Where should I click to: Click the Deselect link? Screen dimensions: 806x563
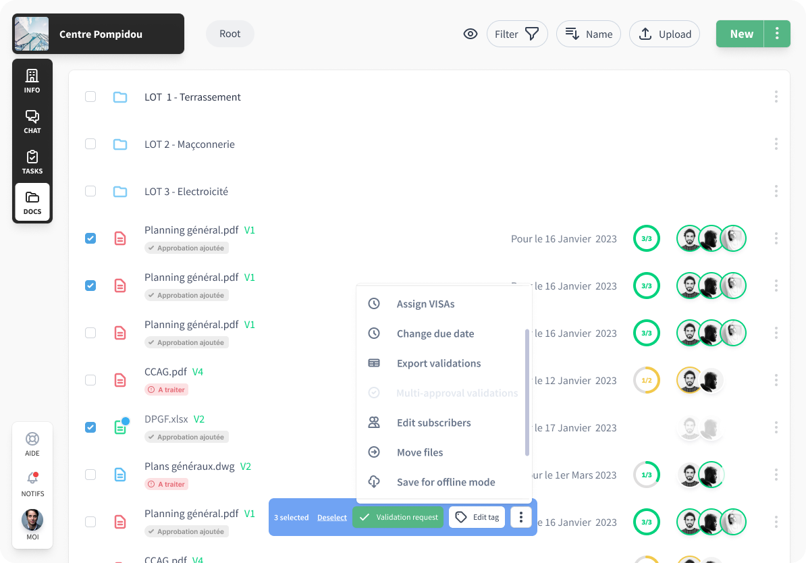(331, 518)
